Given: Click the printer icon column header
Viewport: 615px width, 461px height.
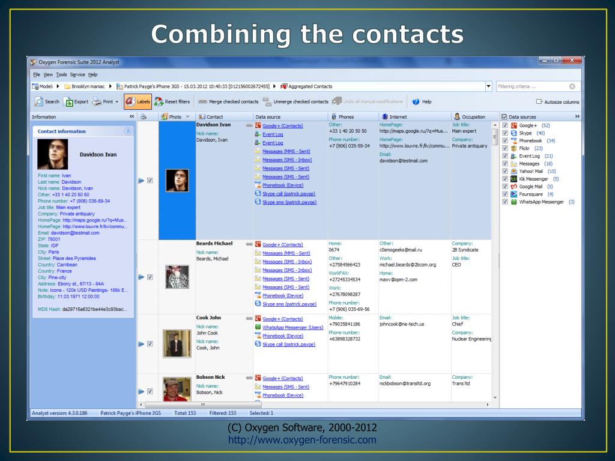Looking at the screenshot, I should click(144, 117).
